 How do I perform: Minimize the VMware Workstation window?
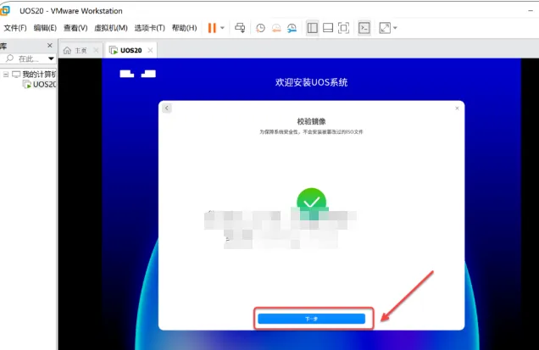531,11
